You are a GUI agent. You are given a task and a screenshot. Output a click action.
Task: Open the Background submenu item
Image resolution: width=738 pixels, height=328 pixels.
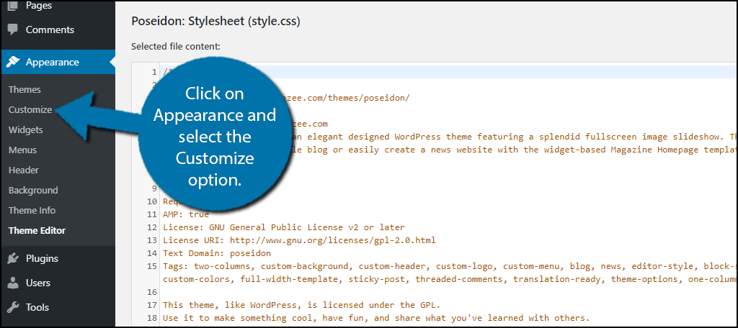(x=33, y=191)
